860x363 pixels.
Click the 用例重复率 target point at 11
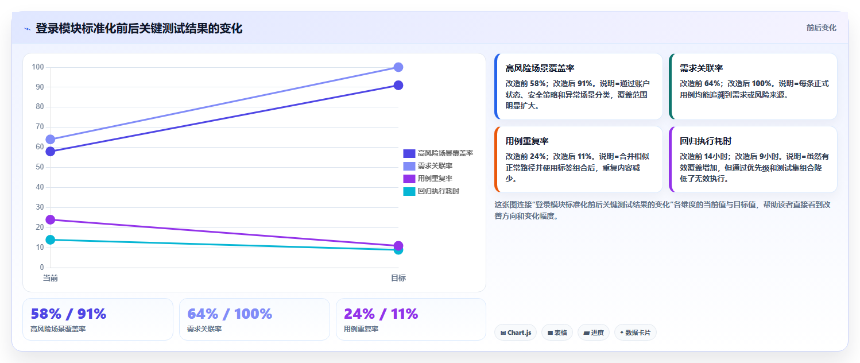(x=398, y=245)
